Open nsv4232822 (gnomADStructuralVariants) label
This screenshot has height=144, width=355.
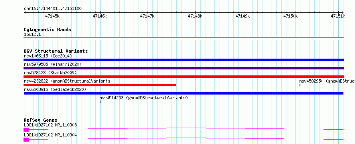pyautogui.click(x=68, y=81)
